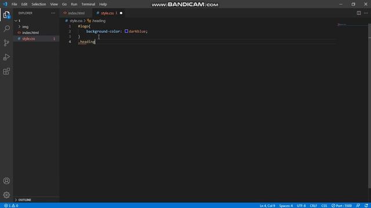
Task: Open Explorer views and more actions ellipsis
Action: pyautogui.click(x=53, y=13)
